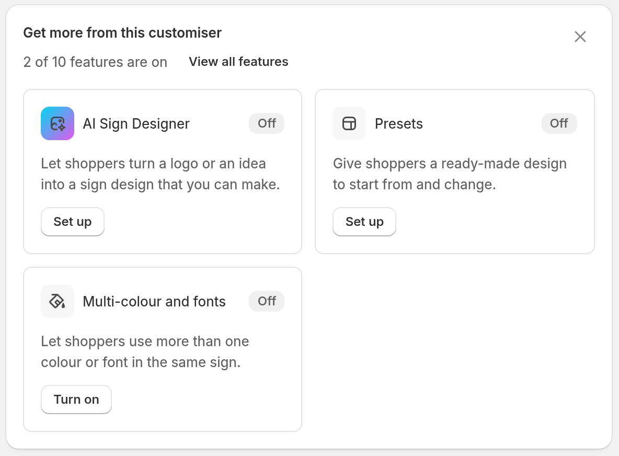This screenshot has height=456, width=619.
Task: Click the 'Let shoppers turn a logo' description
Action: point(161,174)
